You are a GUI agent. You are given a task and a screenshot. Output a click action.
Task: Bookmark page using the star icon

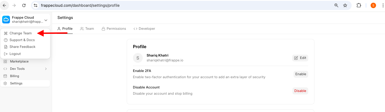coord(345,5)
